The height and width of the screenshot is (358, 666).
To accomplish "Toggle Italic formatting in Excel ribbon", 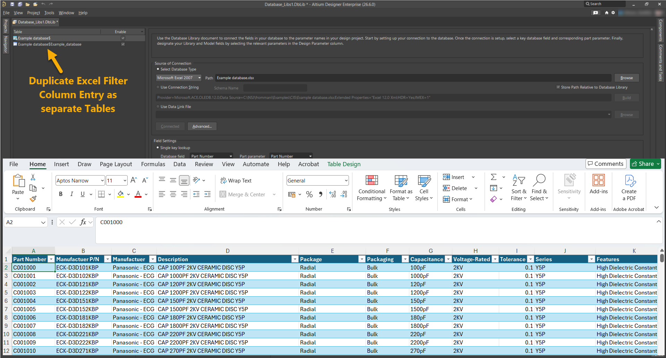I will (71, 194).
